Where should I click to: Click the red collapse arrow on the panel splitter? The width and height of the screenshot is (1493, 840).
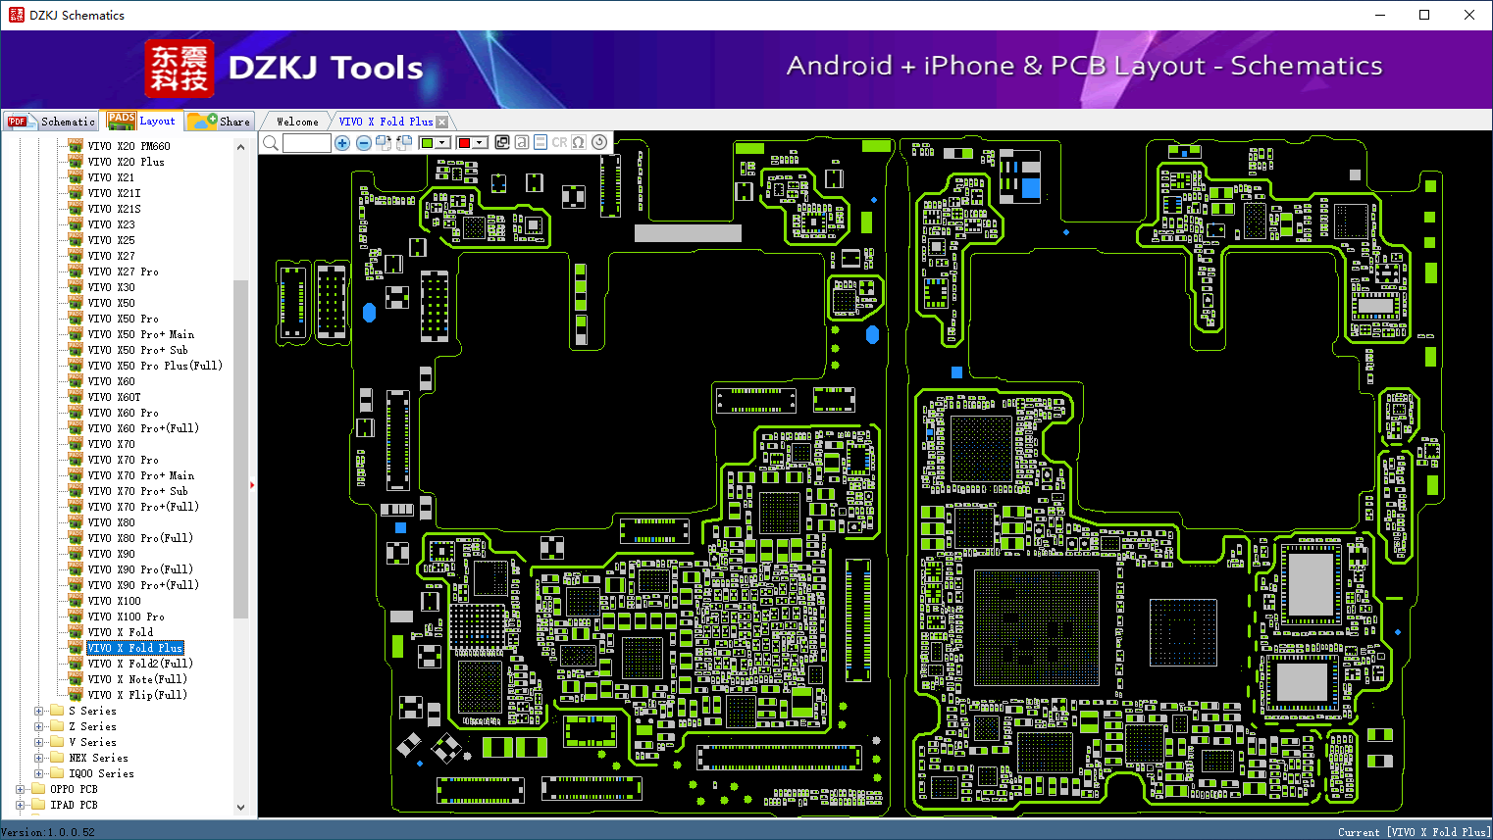(252, 484)
